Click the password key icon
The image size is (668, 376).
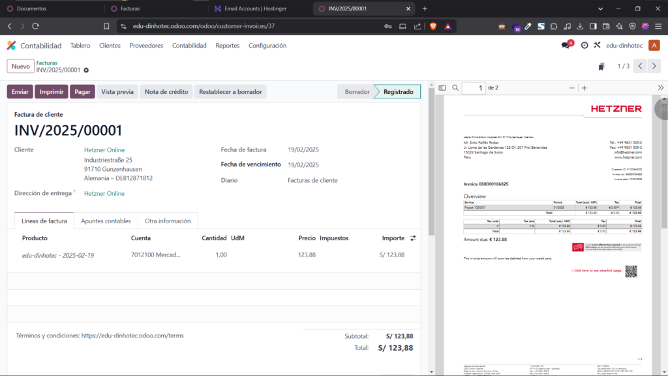click(387, 26)
